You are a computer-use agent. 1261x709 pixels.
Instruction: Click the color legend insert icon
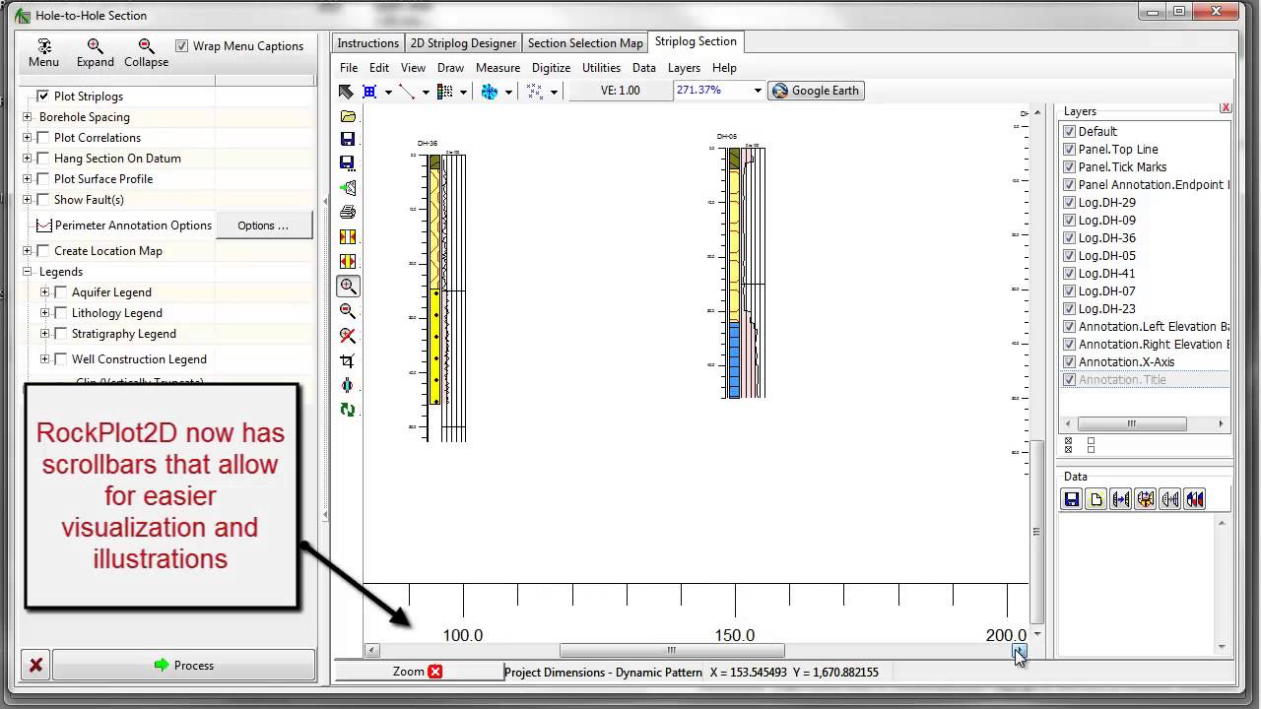click(444, 91)
